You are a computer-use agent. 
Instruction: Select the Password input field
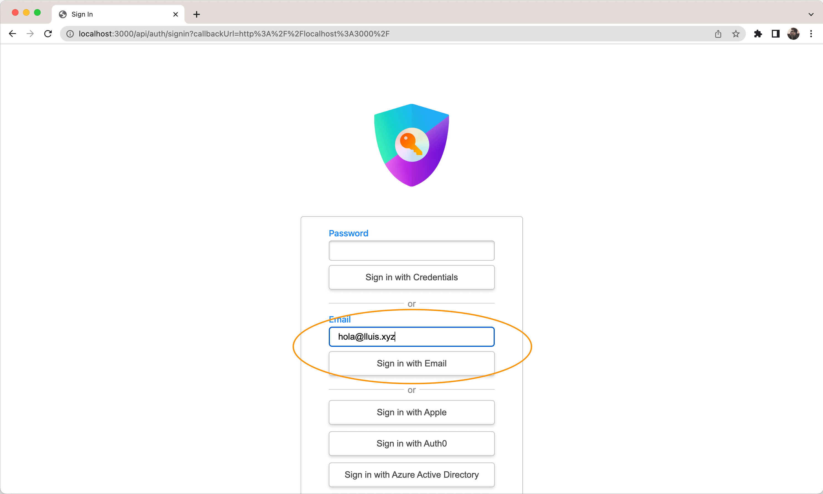click(x=411, y=250)
